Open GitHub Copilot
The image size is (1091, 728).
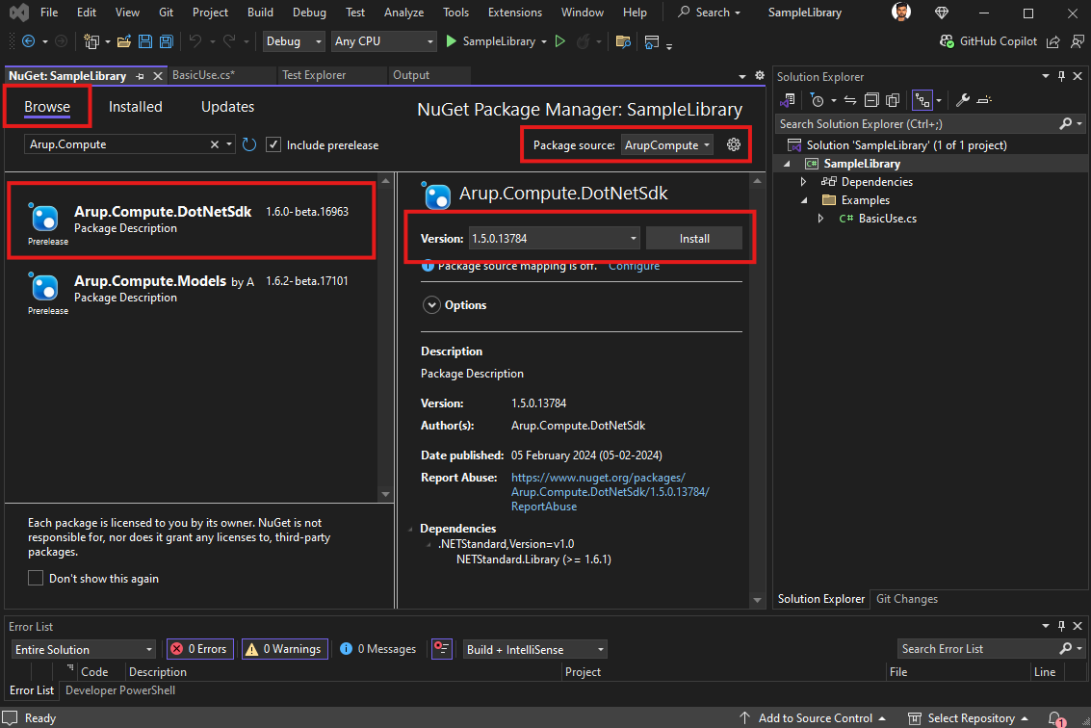[988, 41]
